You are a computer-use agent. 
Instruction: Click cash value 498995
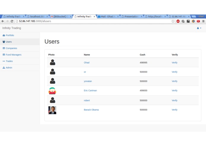tap(143, 63)
